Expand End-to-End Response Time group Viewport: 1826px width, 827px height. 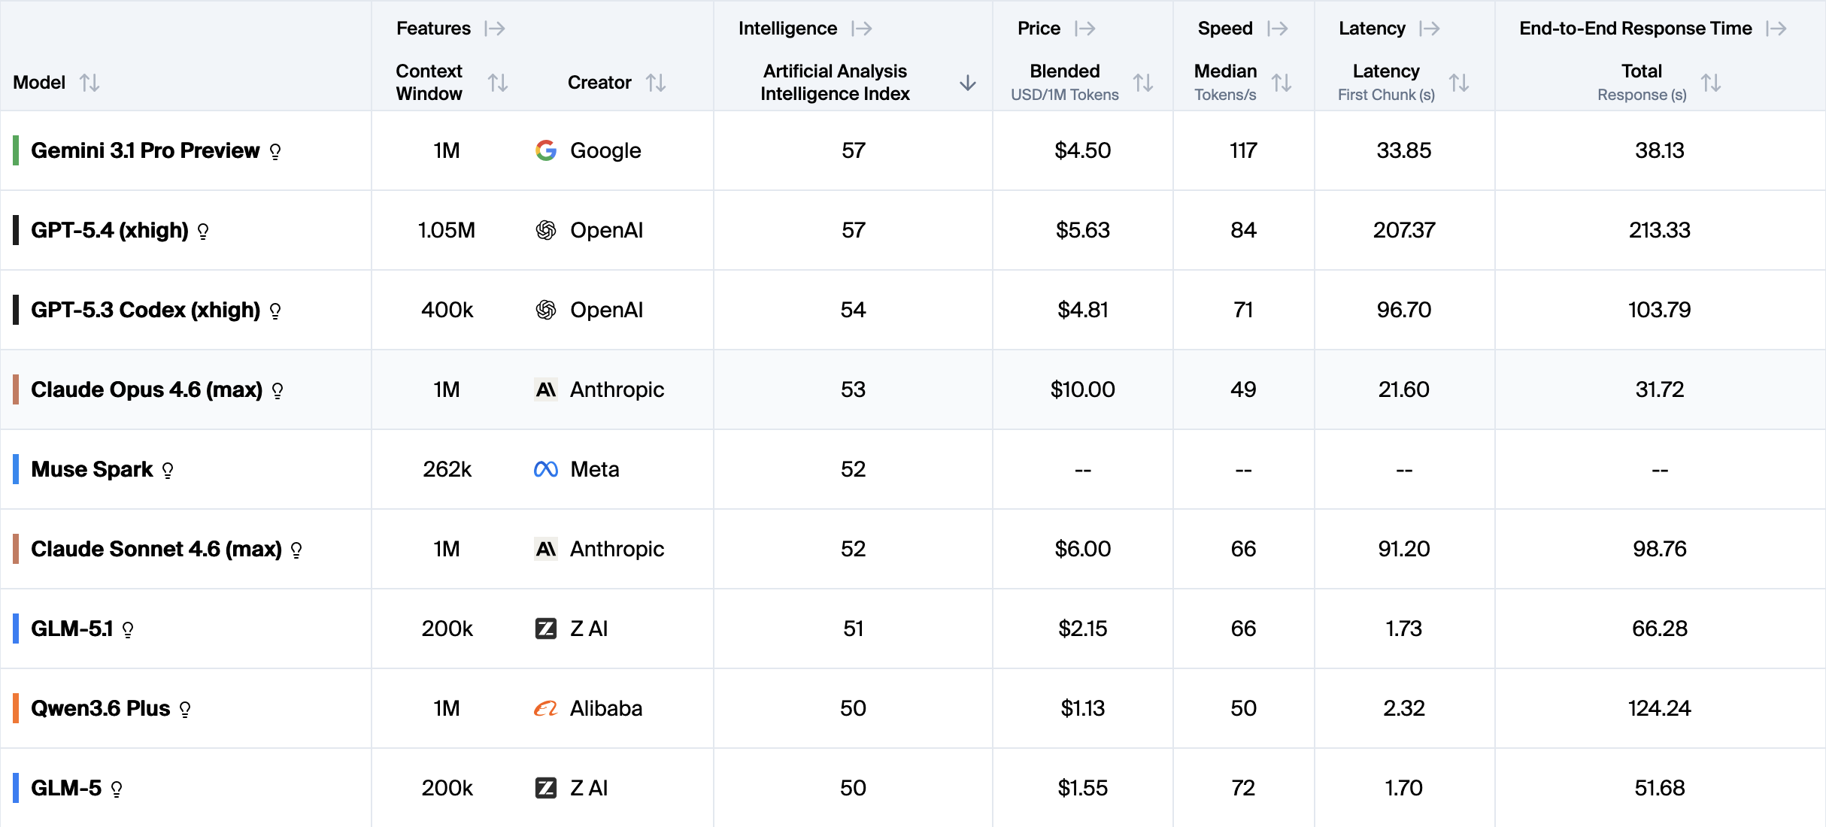click(x=1776, y=29)
